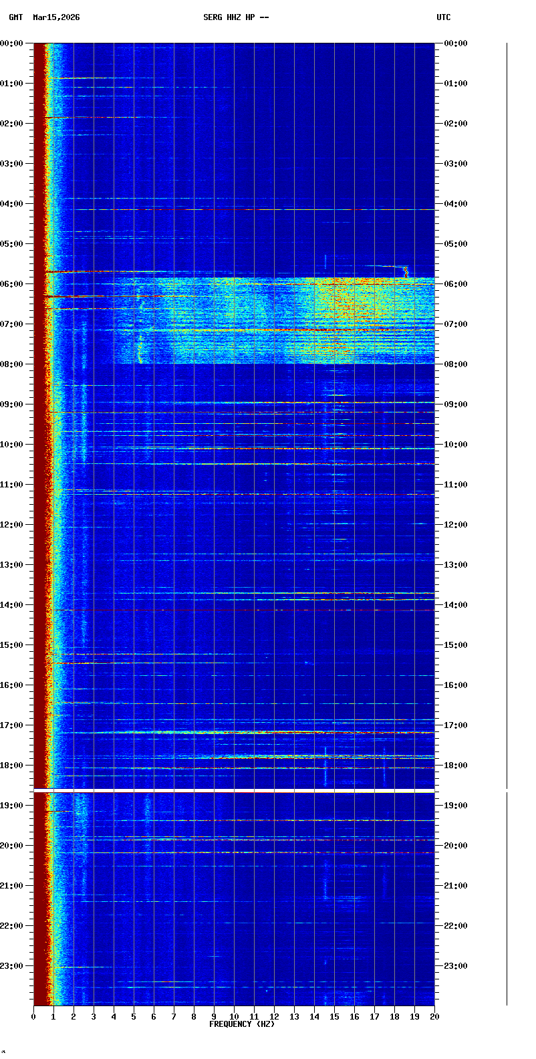Select the 12:00 marker on the left axis
The image size is (536, 1059).
point(12,525)
